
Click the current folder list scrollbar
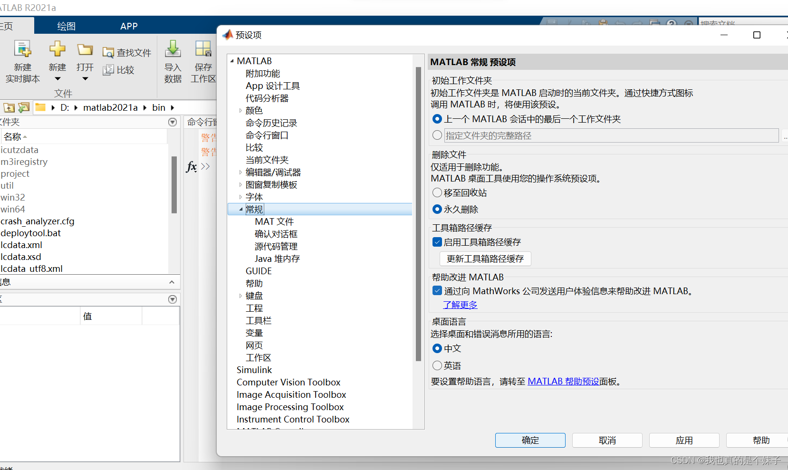(174, 184)
